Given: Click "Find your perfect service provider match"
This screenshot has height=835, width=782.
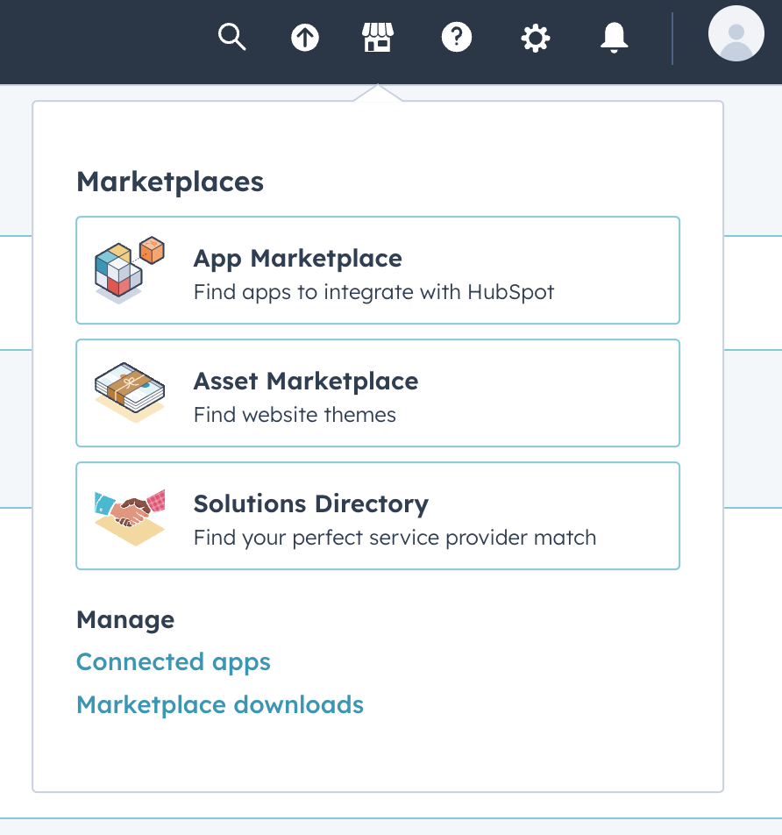Looking at the screenshot, I should (395, 538).
